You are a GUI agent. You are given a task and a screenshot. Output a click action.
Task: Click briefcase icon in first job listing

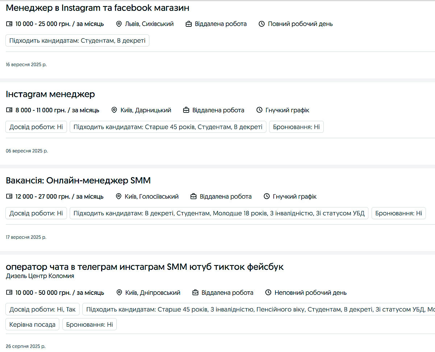click(x=188, y=24)
